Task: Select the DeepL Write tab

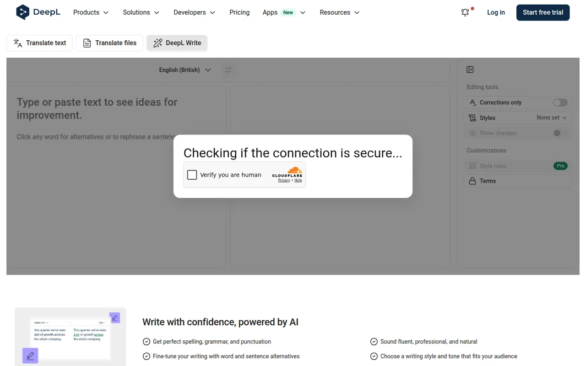Action: tap(177, 43)
